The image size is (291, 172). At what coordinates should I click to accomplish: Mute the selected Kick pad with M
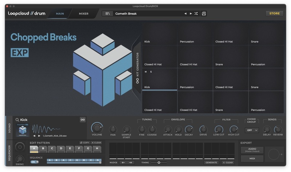146,72
